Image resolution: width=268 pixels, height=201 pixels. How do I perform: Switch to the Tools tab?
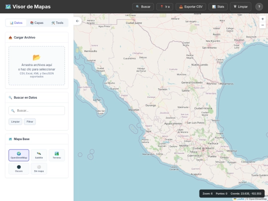point(57,23)
